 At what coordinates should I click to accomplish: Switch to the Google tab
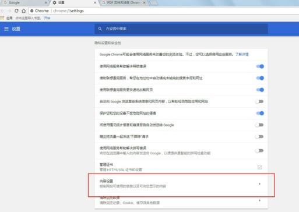tap(24, 3)
